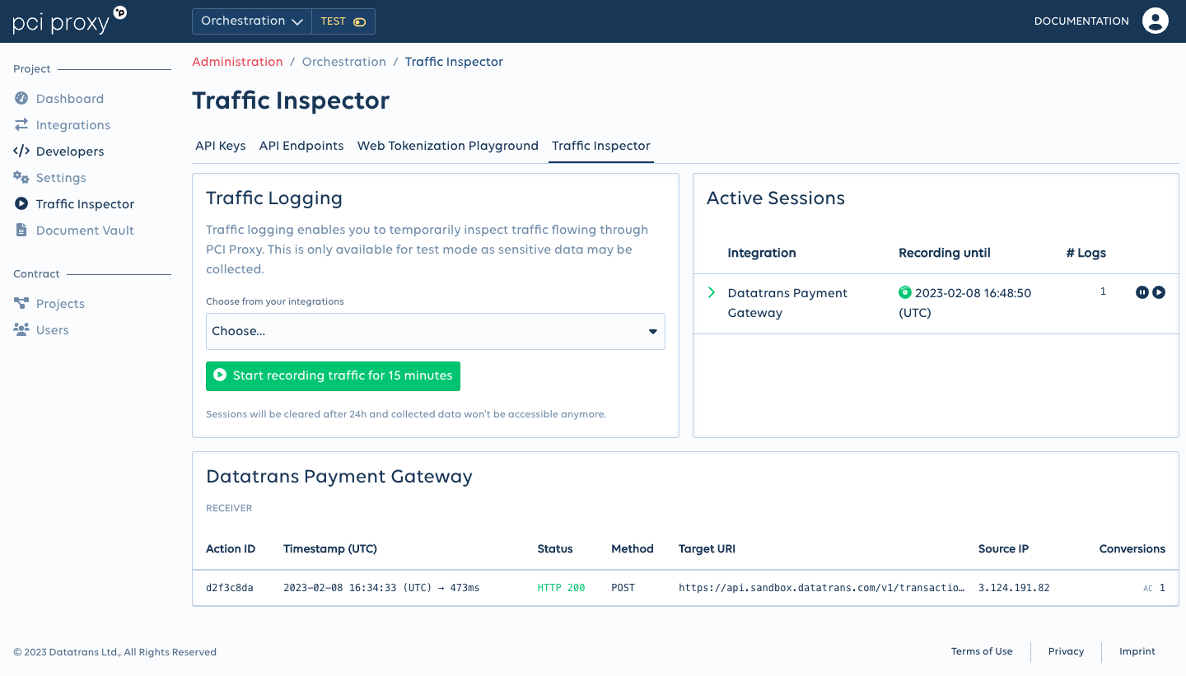This screenshot has height=676, width=1186.
Task: Open Users under Contract
Action: point(53,330)
